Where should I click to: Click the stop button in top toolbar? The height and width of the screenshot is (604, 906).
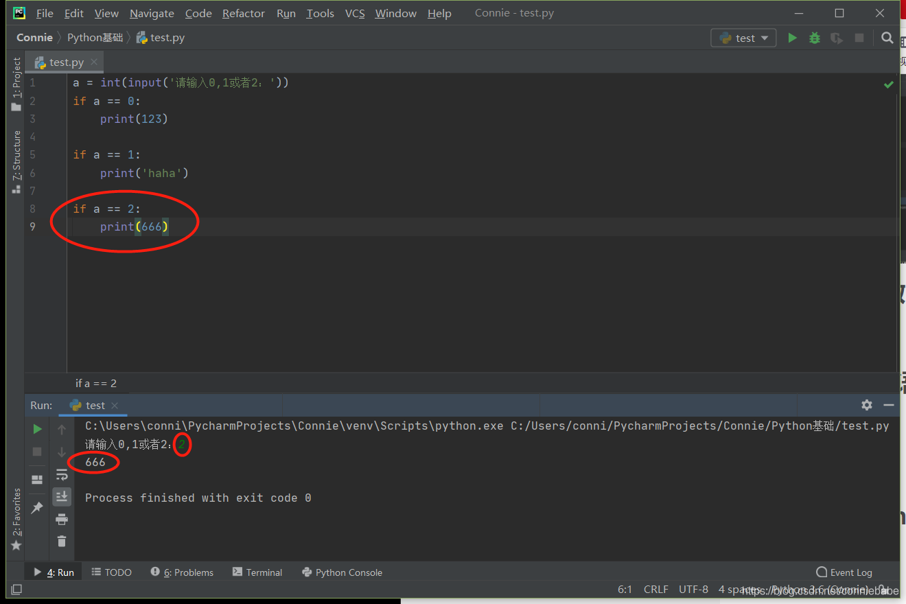point(859,38)
